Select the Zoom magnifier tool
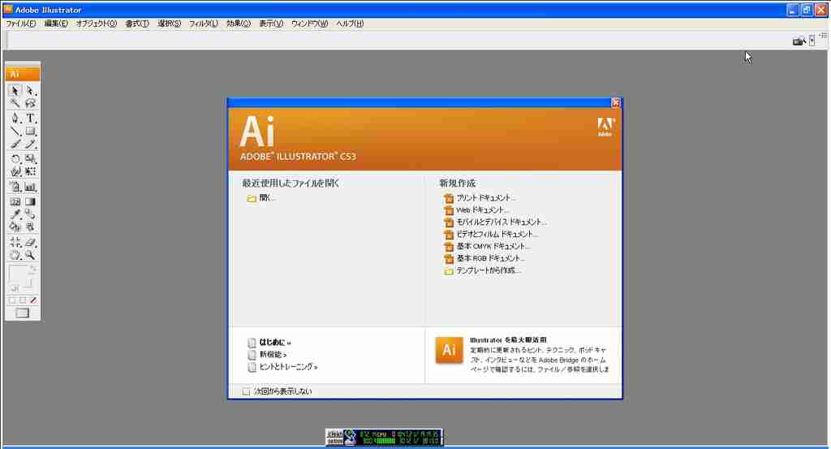The height and width of the screenshot is (449, 831). pyautogui.click(x=30, y=256)
